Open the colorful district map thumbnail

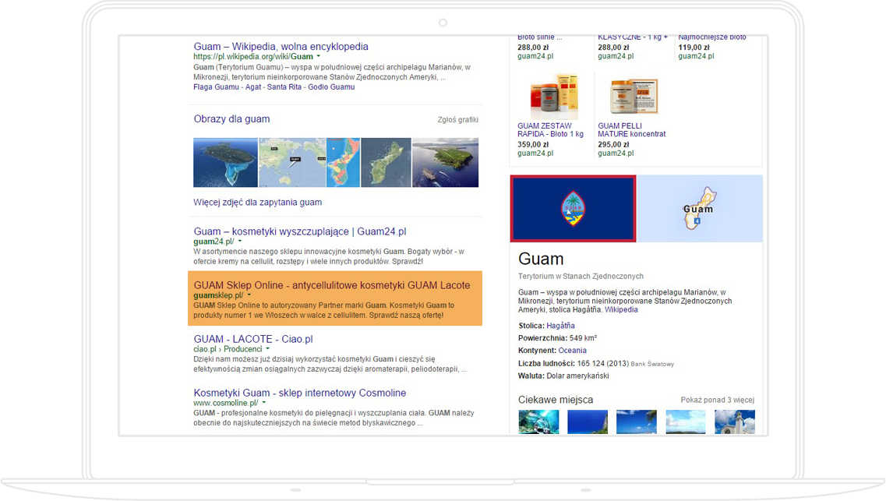[343, 163]
